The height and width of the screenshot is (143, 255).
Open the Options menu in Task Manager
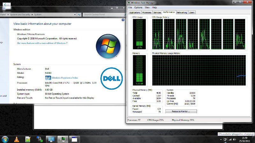[x=138, y=7]
